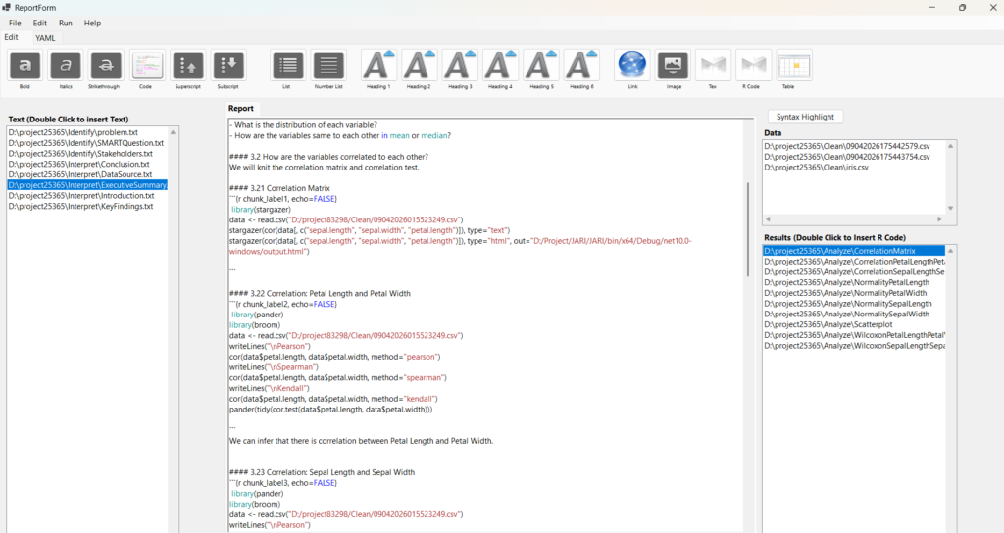Image resolution: width=1004 pixels, height=533 pixels.
Task: Click the Table icon
Action: [x=794, y=66]
